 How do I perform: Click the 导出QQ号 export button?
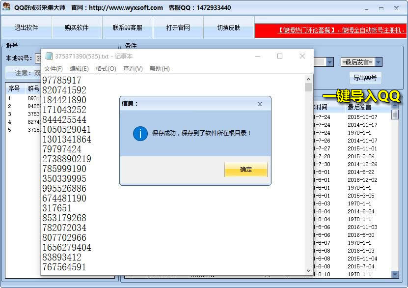(365, 78)
